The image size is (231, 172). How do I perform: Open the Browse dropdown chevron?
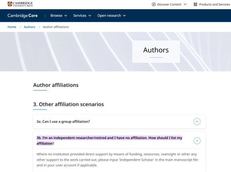(66, 16)
